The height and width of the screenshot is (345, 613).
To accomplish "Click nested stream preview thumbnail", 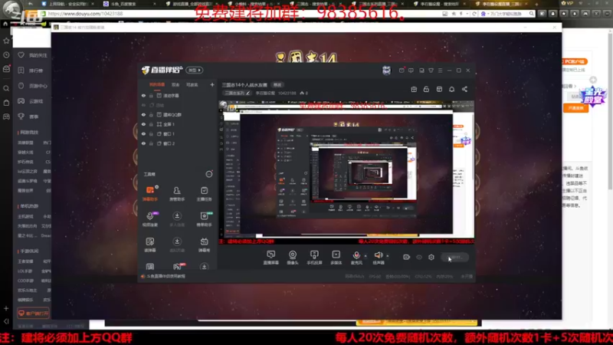I will coord(346,173).
